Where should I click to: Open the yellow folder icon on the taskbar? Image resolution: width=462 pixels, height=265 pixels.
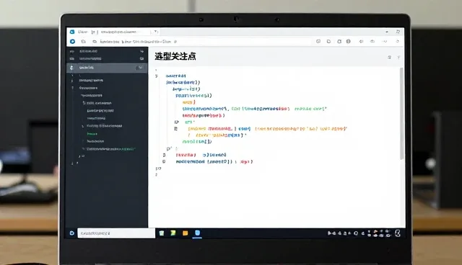point(185,233)
